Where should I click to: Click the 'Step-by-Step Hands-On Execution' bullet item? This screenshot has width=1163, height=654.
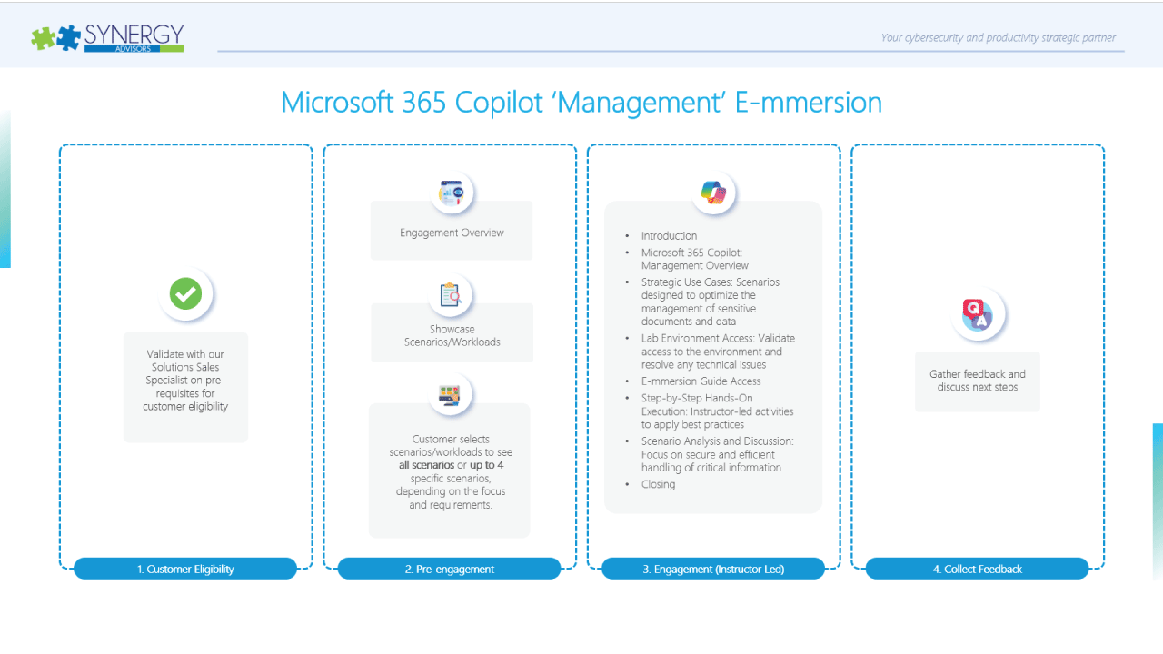(717, 411)
